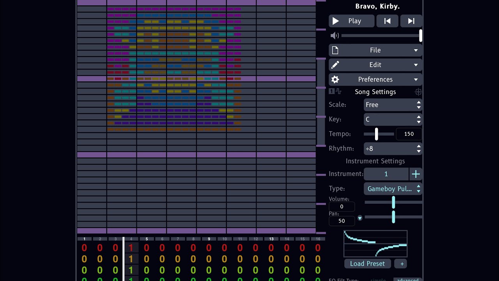Select green channel pattern cell in bar 6
Image resolution: width=499 pixels, height=281 pixels.
click(x=162, y=270)
